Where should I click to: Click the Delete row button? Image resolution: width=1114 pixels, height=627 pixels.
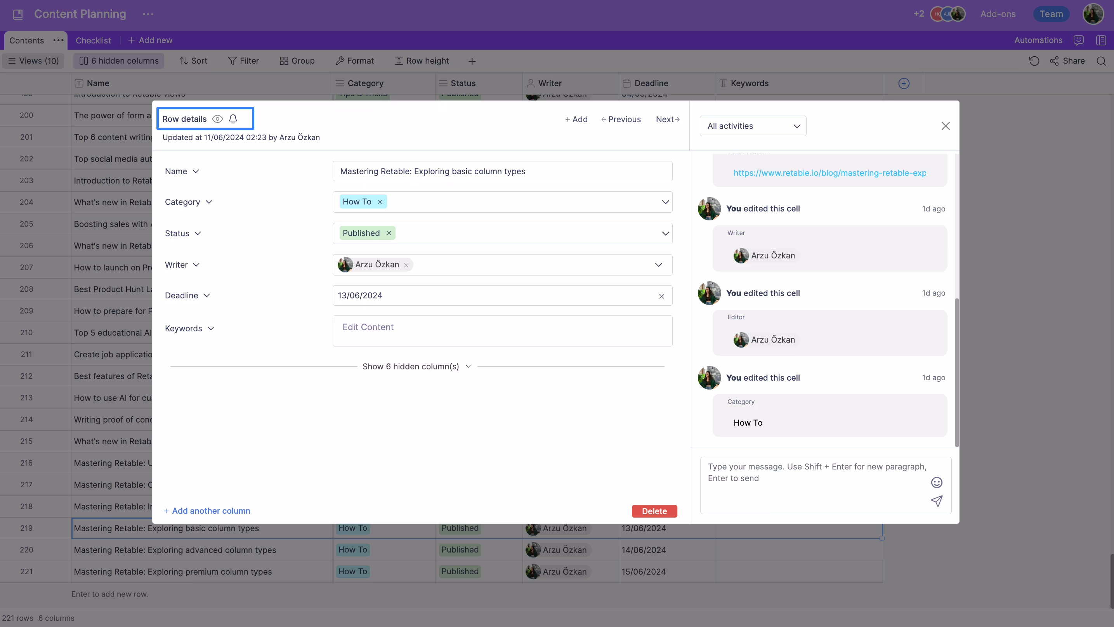point(654,511)
